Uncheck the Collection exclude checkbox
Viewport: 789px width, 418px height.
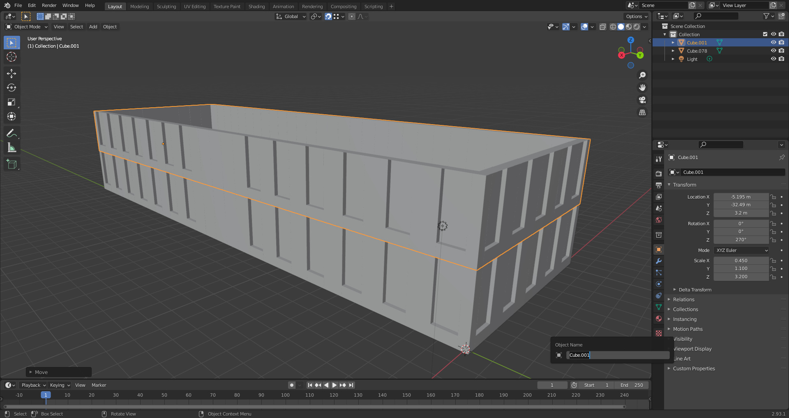click(765, 35)
